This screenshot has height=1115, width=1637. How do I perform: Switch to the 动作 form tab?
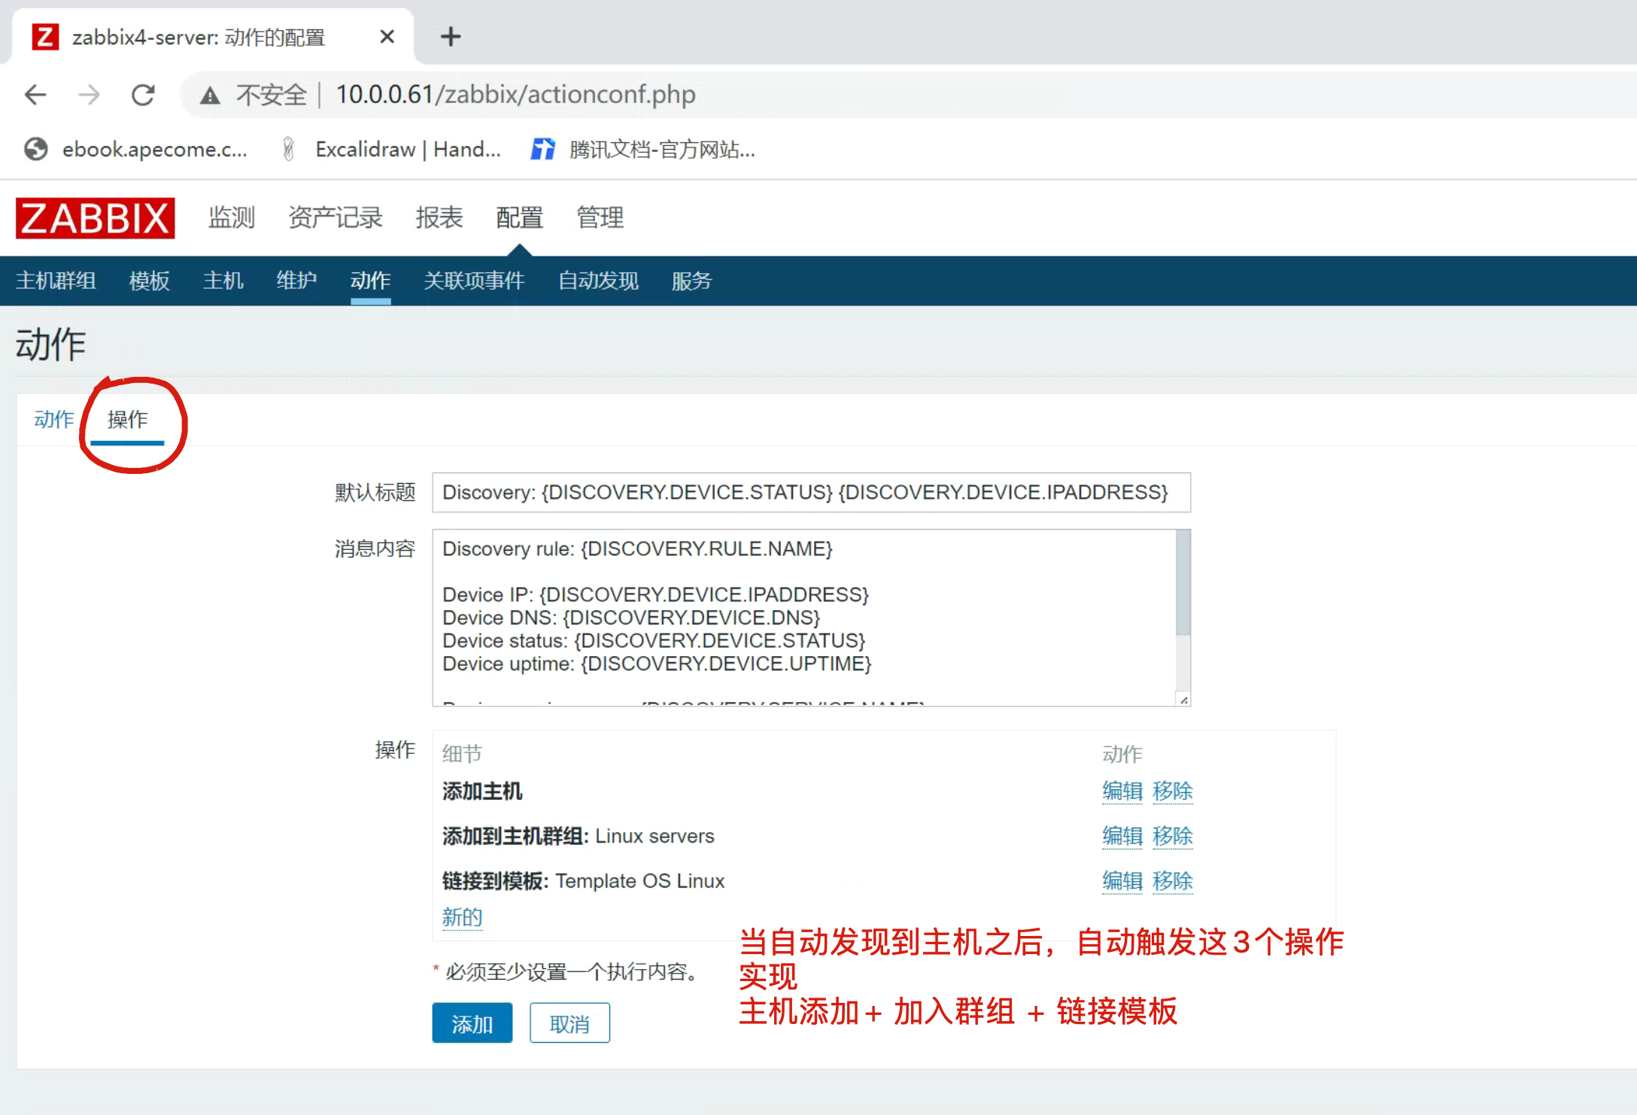click(x=54, y=419)
